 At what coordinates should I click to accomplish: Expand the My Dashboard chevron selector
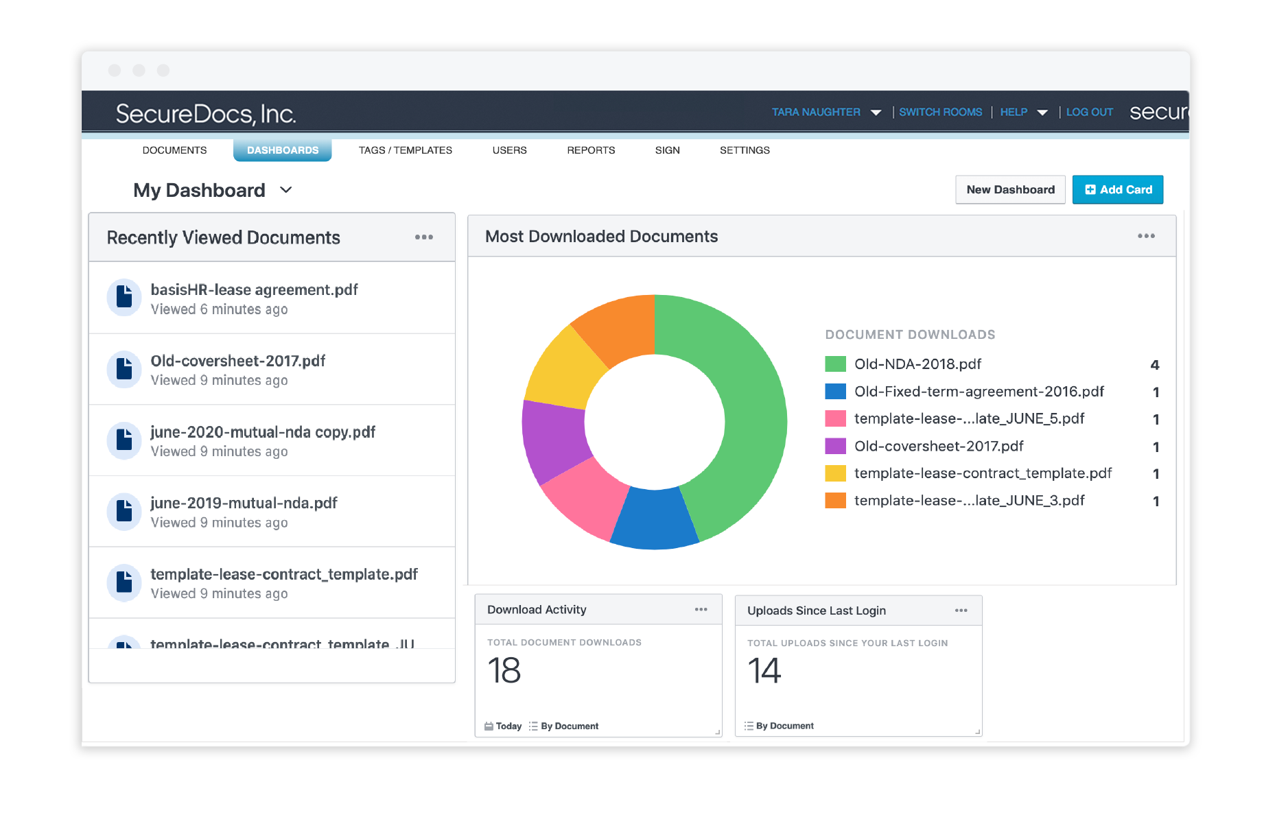tap(286, 190)
